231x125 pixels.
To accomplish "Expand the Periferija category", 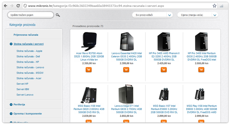I will [x=11, y=104].
